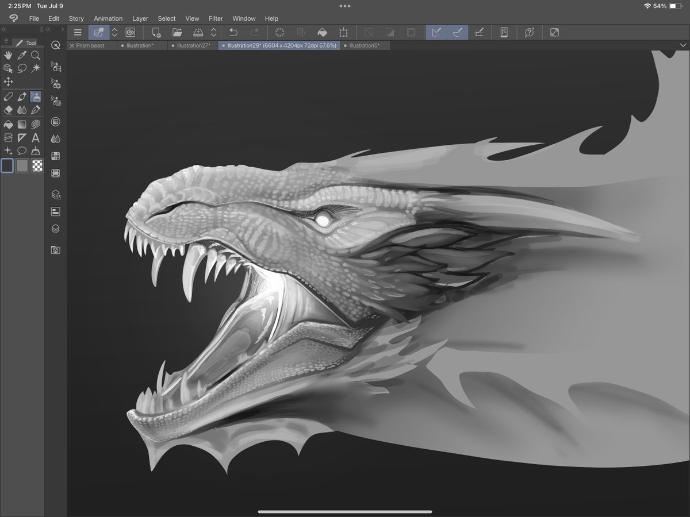Open the Select menu
This screenshot has height=517, width=690.
pyautogui.click(x=167, y=18)
